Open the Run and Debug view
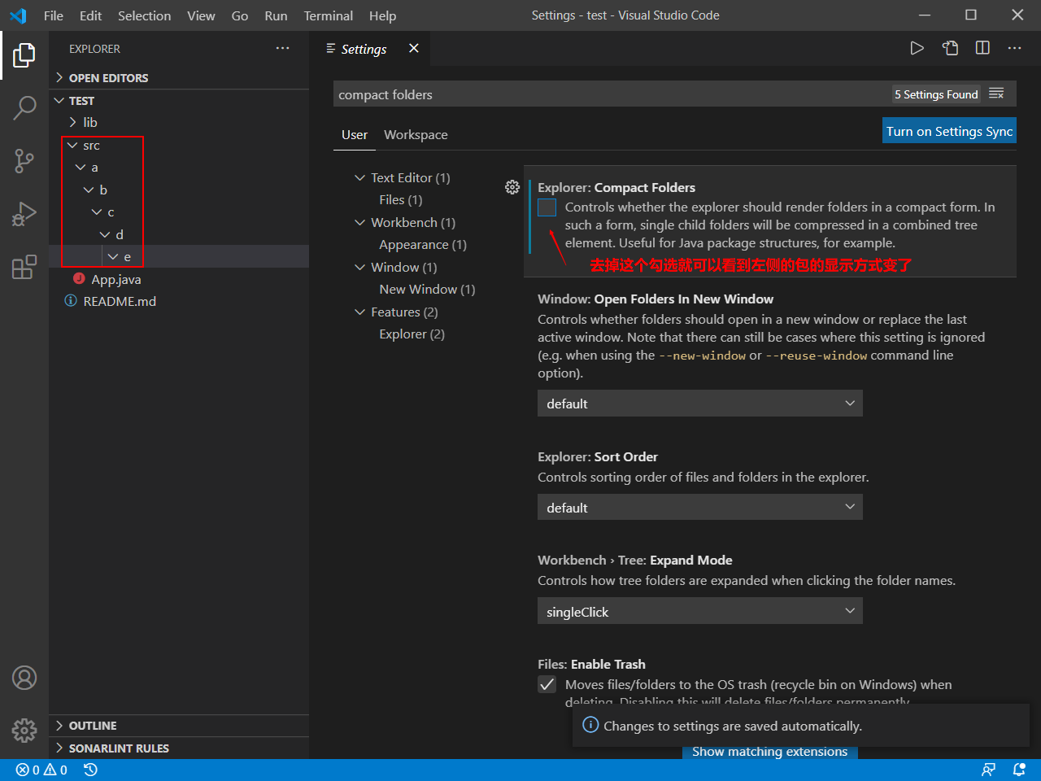This screenshot has width=1041, height=781. (24, 213)
